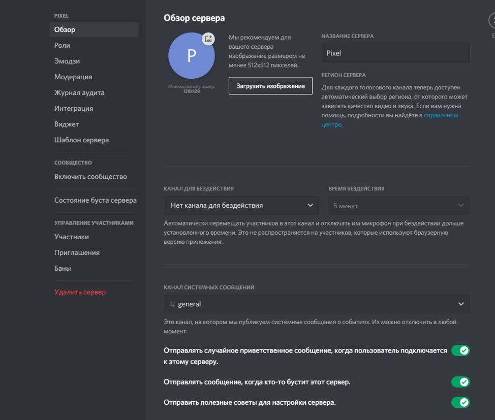Click the server avatar with letter P
495x420 pixels.
tap(191, 57)
